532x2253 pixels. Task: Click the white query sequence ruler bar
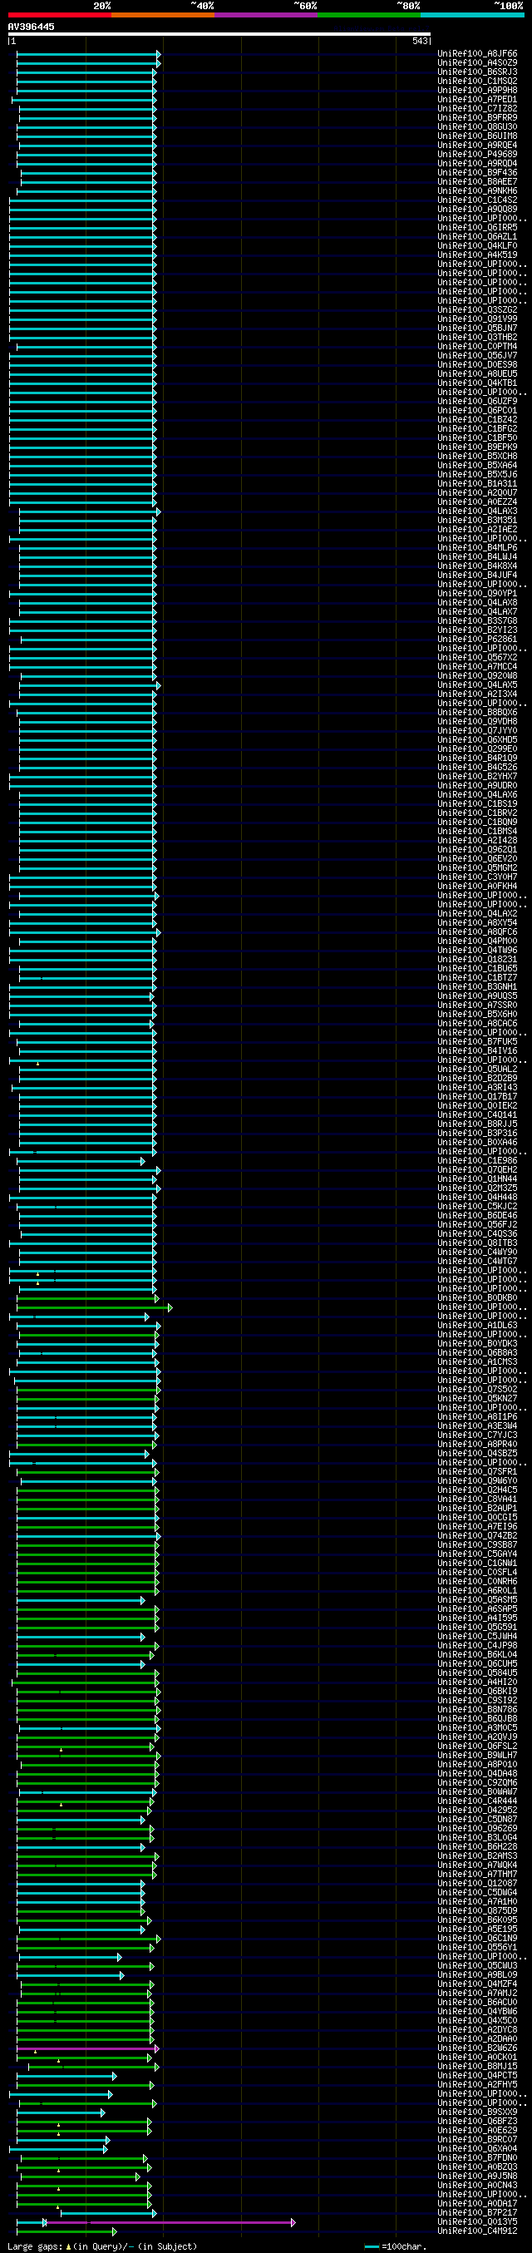coord(219,34)
